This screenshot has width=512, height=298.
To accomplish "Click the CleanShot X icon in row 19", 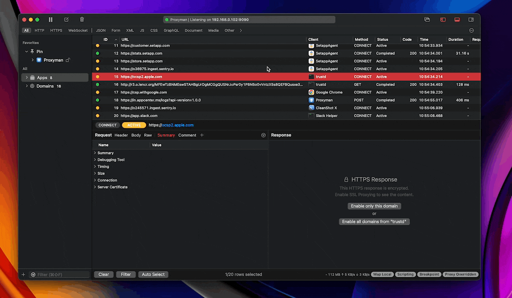I will tap(311, 108).
